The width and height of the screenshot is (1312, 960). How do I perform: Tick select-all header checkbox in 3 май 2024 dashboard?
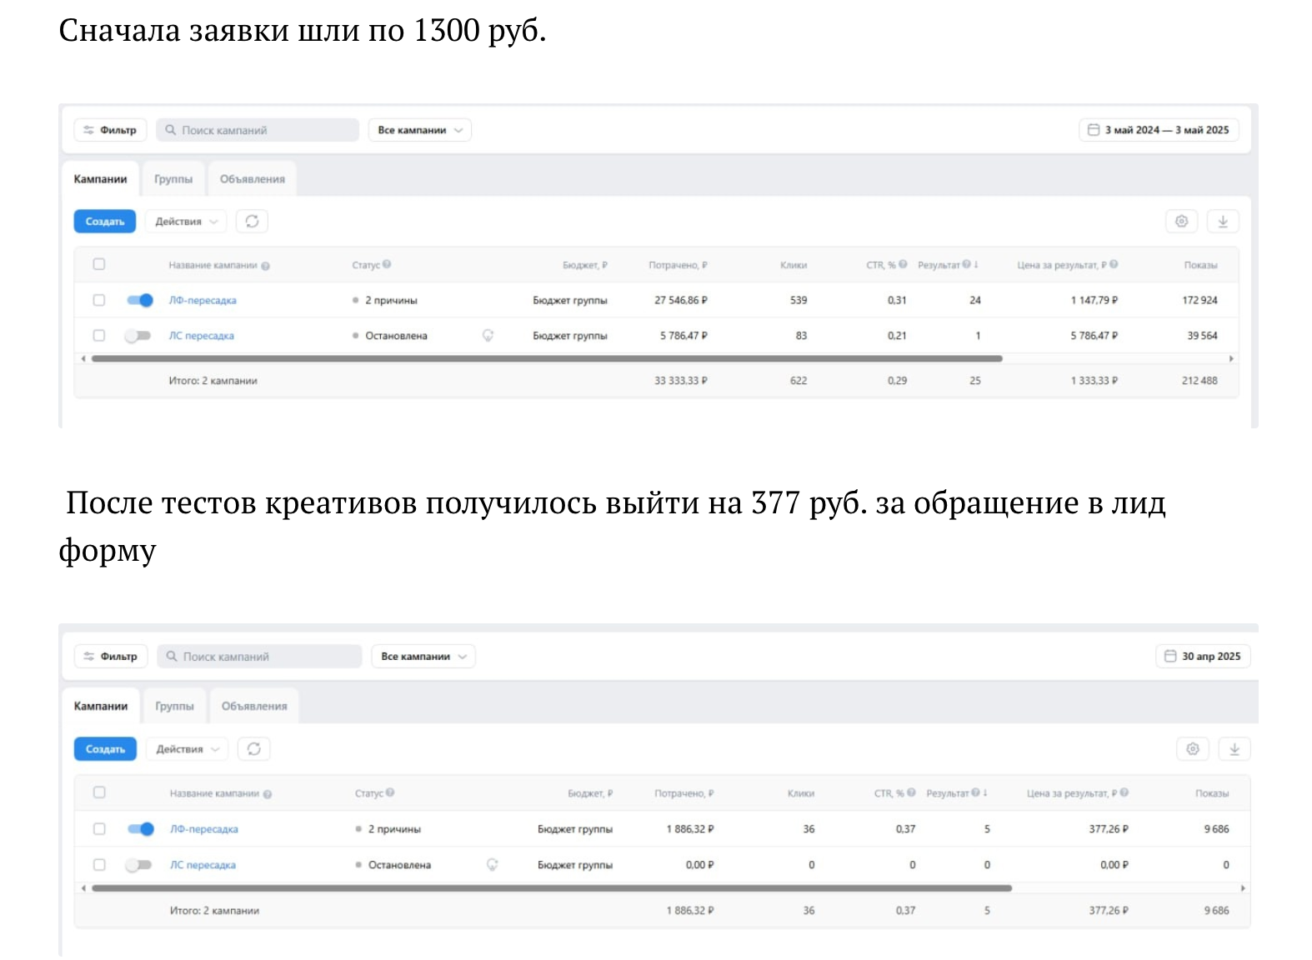coord(99,264)
